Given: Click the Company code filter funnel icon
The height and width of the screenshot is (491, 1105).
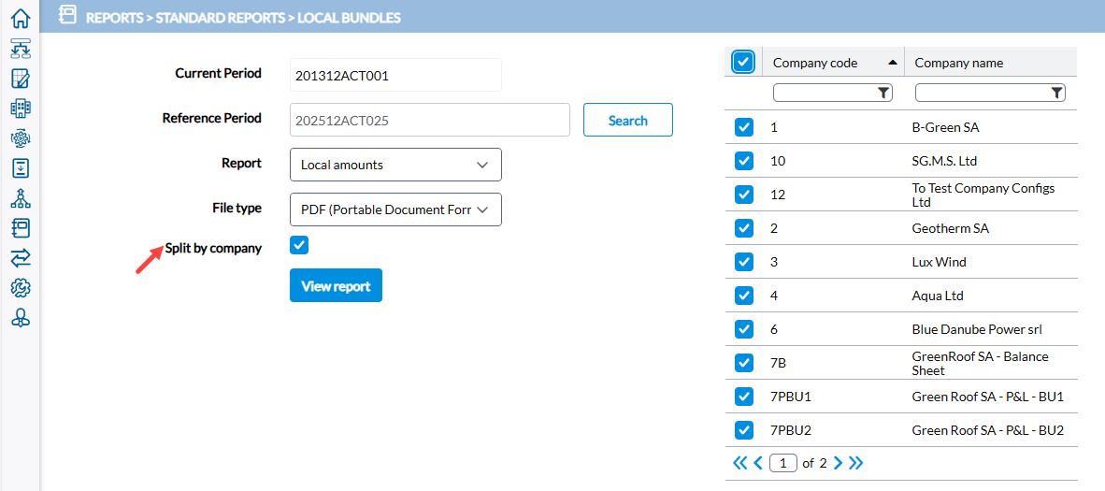Looking at the screenshot, I should (883, 93).
